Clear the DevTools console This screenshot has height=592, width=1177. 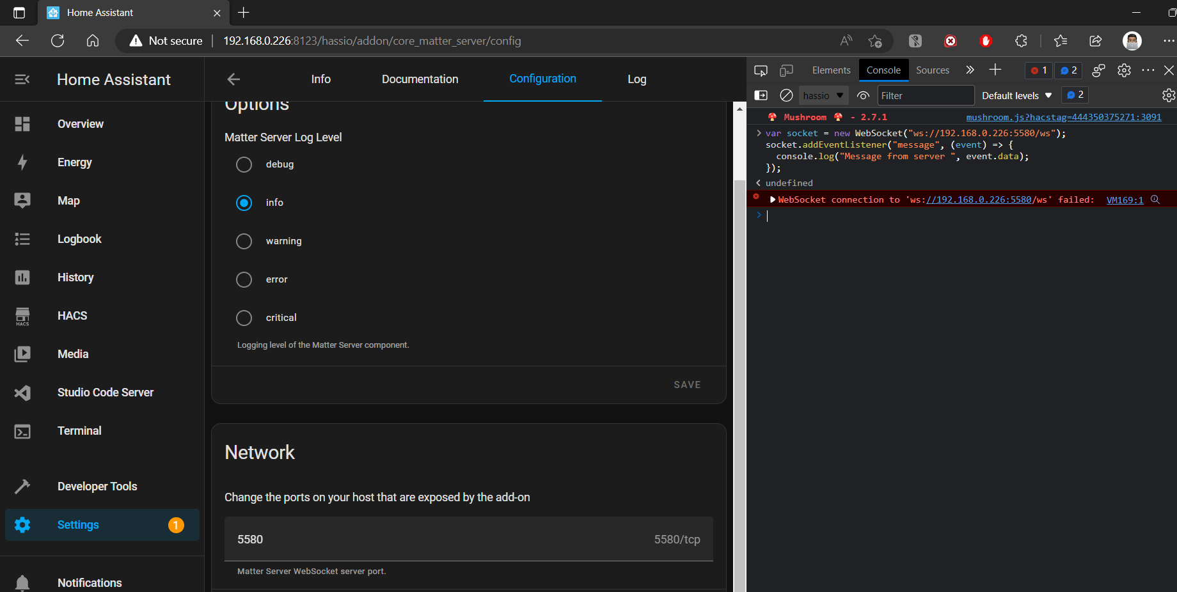[x=786, y=95]
